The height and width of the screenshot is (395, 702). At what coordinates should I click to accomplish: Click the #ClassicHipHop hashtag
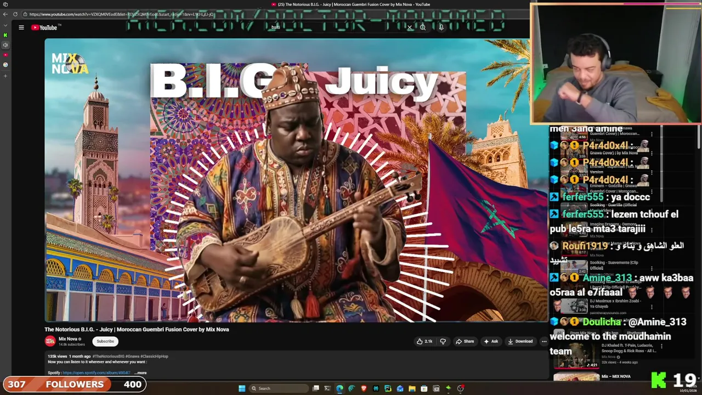[x=155, y=357]
